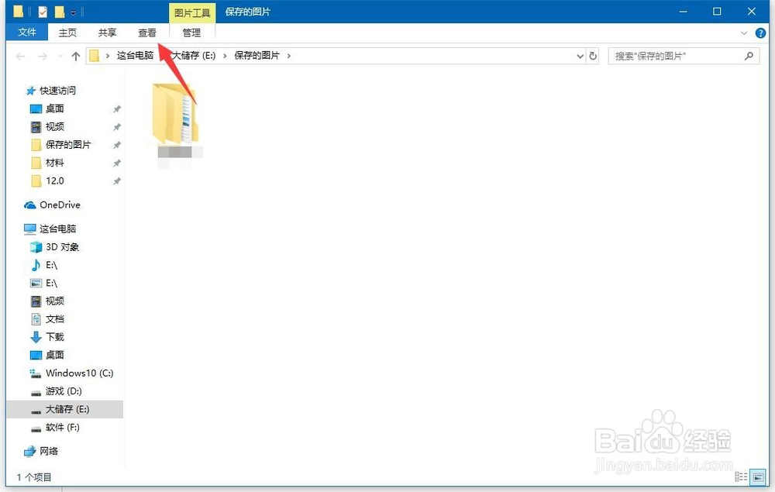775x492 pixels.
Task: Navigate up one folder level
Action: point(75,55)
